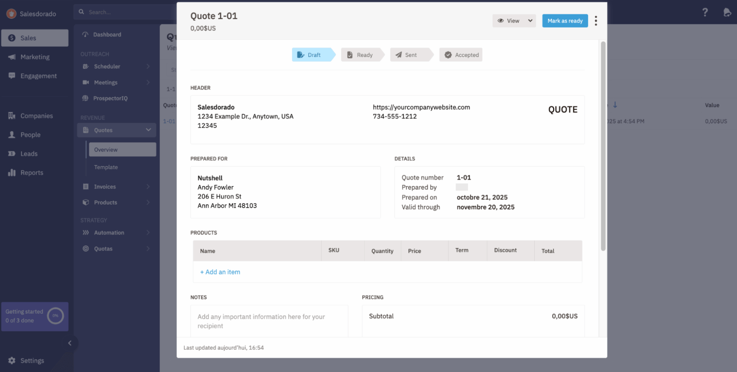Viewport: 737px width, 372px height.
Task: Click the Getting started progress circle
Action: [55, 316]
